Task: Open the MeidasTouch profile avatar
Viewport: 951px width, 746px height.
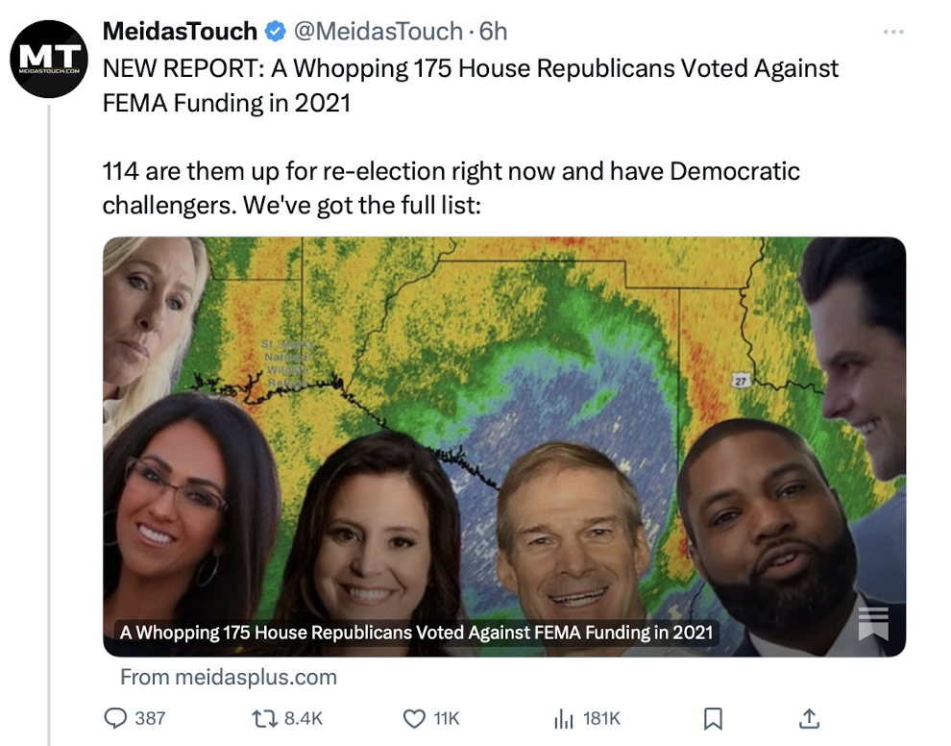Action: (x=49, y=59)
